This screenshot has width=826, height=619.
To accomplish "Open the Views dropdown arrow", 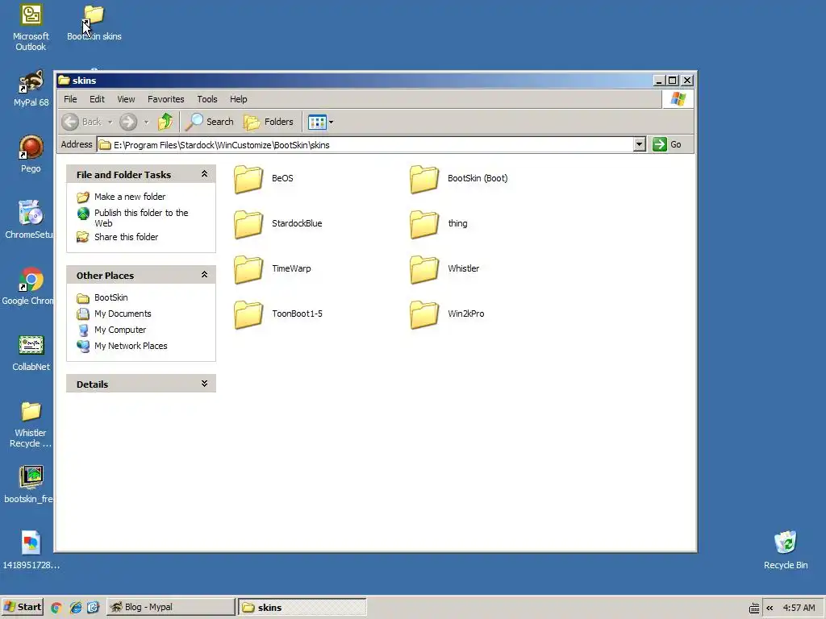I will 331,123.
